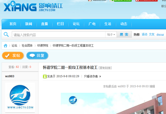Screen dimensions: 166x114
Task: Click the partially visible red Weibo login button
Action: tap(146, 1)
